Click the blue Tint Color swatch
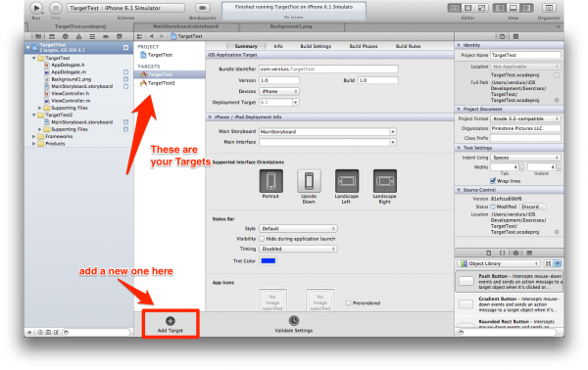 pos(269,261)
